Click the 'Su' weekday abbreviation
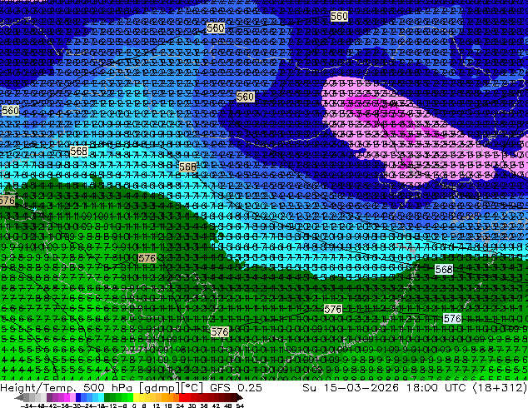 (309, 387)
